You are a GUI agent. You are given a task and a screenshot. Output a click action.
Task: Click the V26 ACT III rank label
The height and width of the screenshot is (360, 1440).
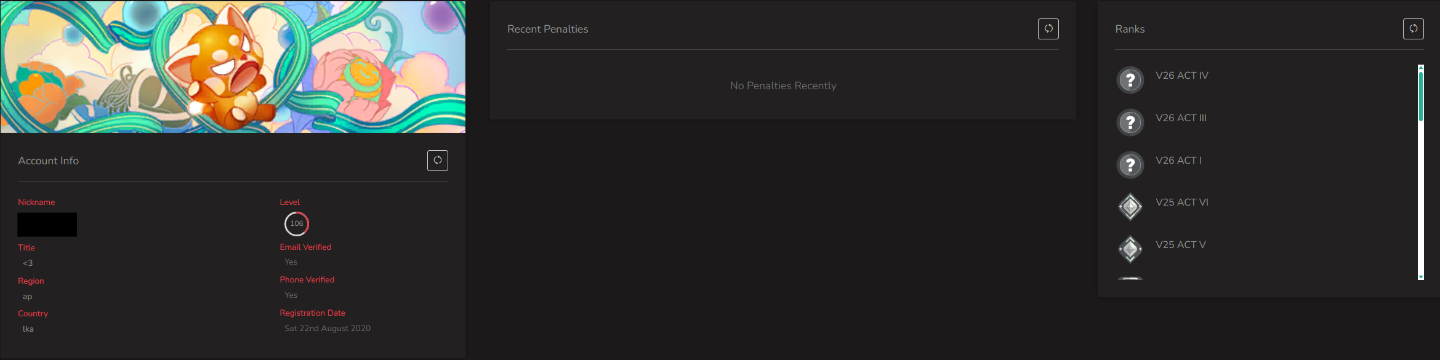1181,118
